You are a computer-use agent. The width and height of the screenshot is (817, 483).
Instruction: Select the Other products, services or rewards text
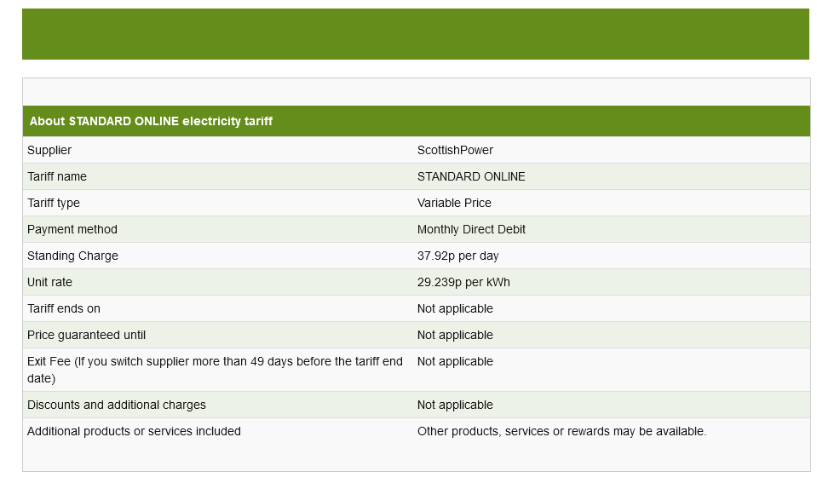(x=561, y=431)
